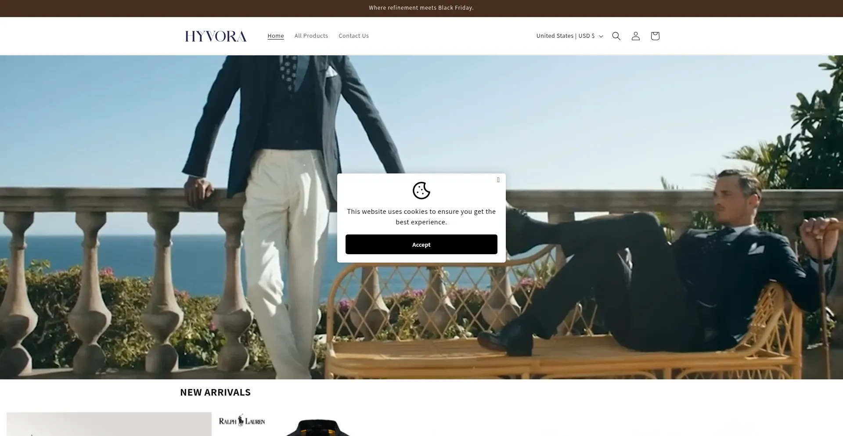This screenshot has width=843, height=436.
Task: Click the NEW ARRIVALS heading
Action: tap(215, 392)
